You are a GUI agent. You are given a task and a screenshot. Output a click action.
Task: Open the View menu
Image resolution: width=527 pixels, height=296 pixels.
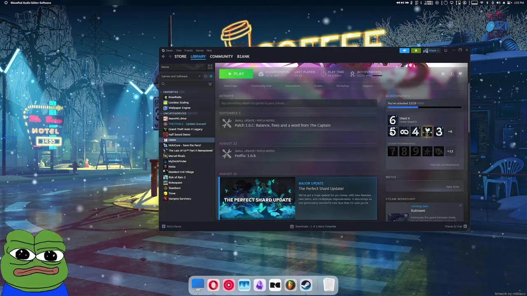pos(179,51)
